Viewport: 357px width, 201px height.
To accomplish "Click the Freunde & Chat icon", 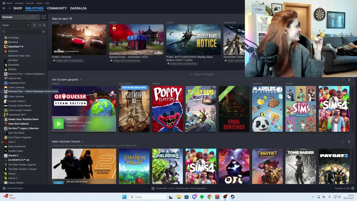I will pyautogui.click(x=353, y=188).
